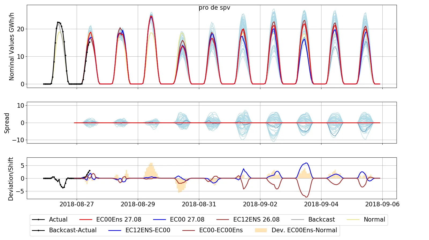Click the 2018-08-31 x-axis date label

199,204
